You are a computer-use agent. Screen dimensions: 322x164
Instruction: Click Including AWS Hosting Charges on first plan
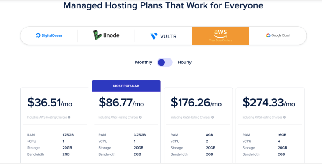47,117
